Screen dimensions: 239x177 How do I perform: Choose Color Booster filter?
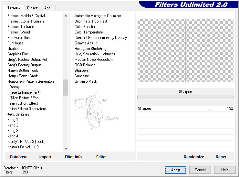(x=85, y=27)
